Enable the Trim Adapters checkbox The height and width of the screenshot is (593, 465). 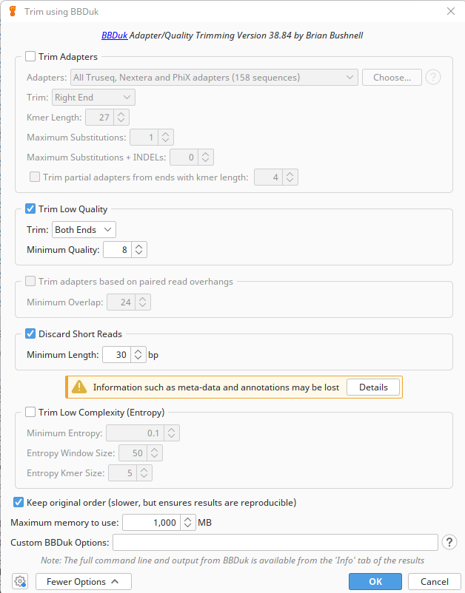point(30,56)
